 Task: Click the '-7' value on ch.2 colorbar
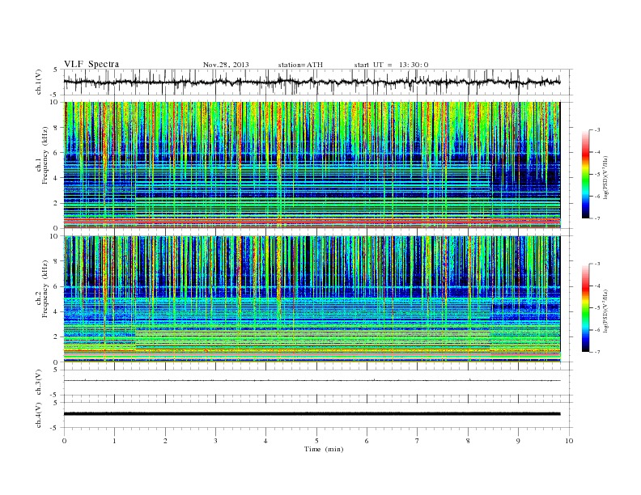click(x=596, y=352)
